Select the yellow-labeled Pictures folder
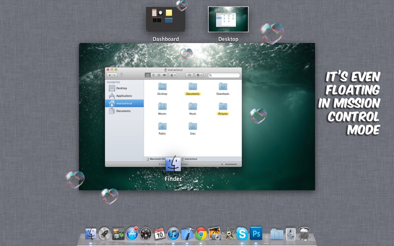Screen dimensions: 394x246 pyautogui.click(x=223, y=108)
